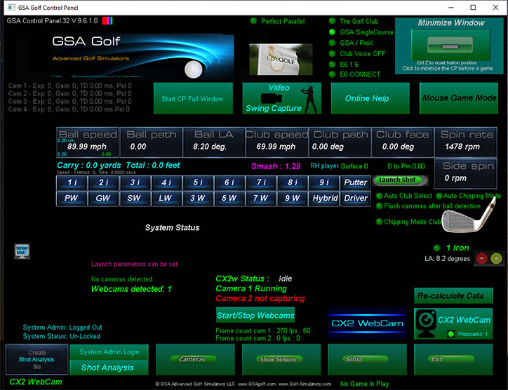This screenshot has width=508, height=390.
Task: Click Start/Stop Webcams button
Action: coord(255,315)
